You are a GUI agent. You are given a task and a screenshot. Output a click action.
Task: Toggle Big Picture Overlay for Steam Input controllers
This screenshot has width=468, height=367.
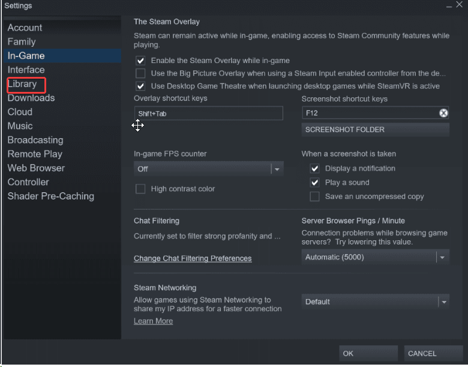(140, 73)
